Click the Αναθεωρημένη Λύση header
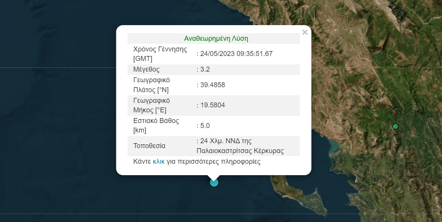Viewport: 442px width, 222px height. pyautogui.click(x=216, y=38)
